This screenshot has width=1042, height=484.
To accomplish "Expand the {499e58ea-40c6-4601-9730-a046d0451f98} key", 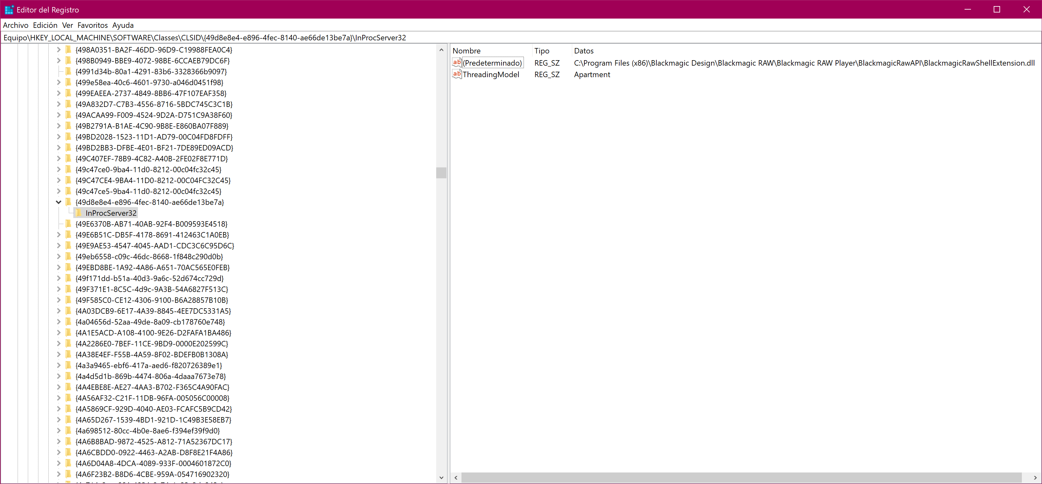I will 59,83.
